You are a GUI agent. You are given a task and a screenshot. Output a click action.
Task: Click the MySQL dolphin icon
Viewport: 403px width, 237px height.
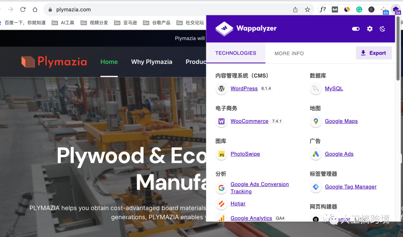(x=316, y=89)
